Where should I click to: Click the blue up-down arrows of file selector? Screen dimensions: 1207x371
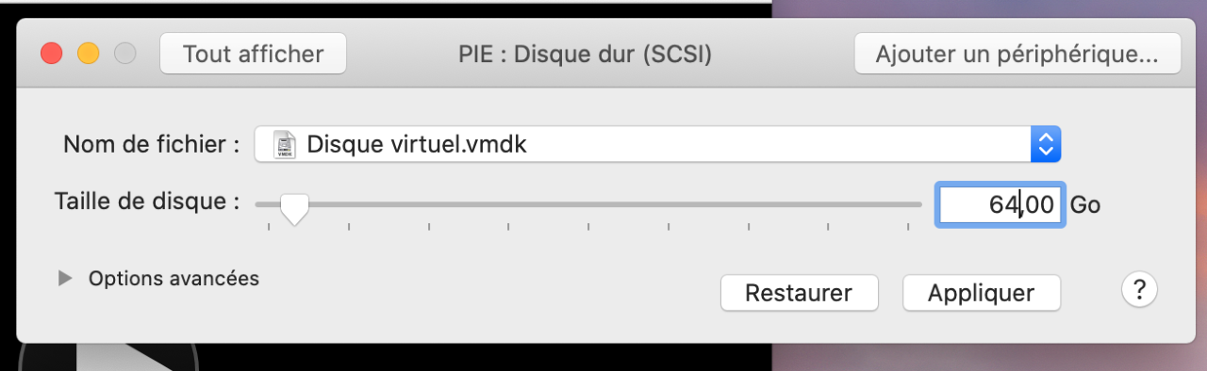(x=1045, y=144)
